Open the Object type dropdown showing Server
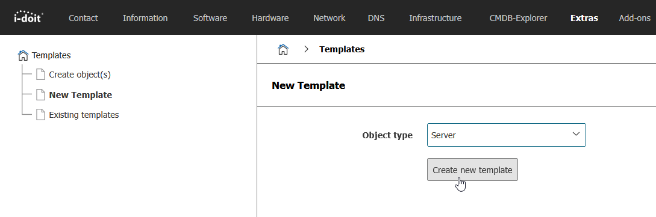This screenshot has width=656, height=217. pyautogui.click(x=506, y=135)
